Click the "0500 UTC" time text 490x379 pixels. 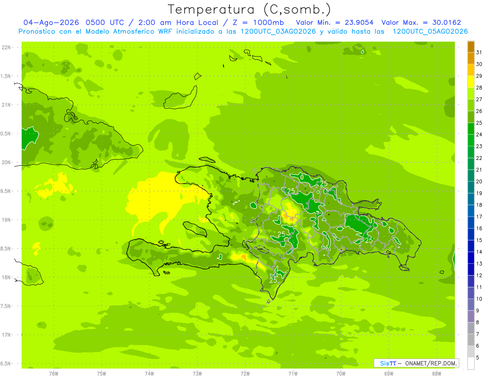click(x=105, y=22)
